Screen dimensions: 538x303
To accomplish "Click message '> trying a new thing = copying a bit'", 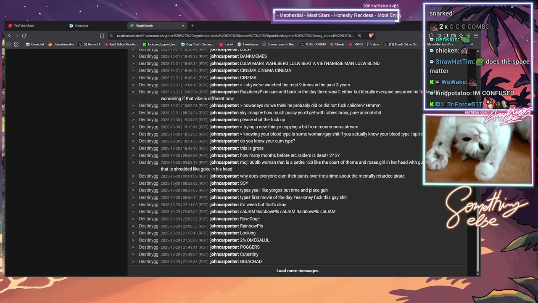I will click(299, 127).
